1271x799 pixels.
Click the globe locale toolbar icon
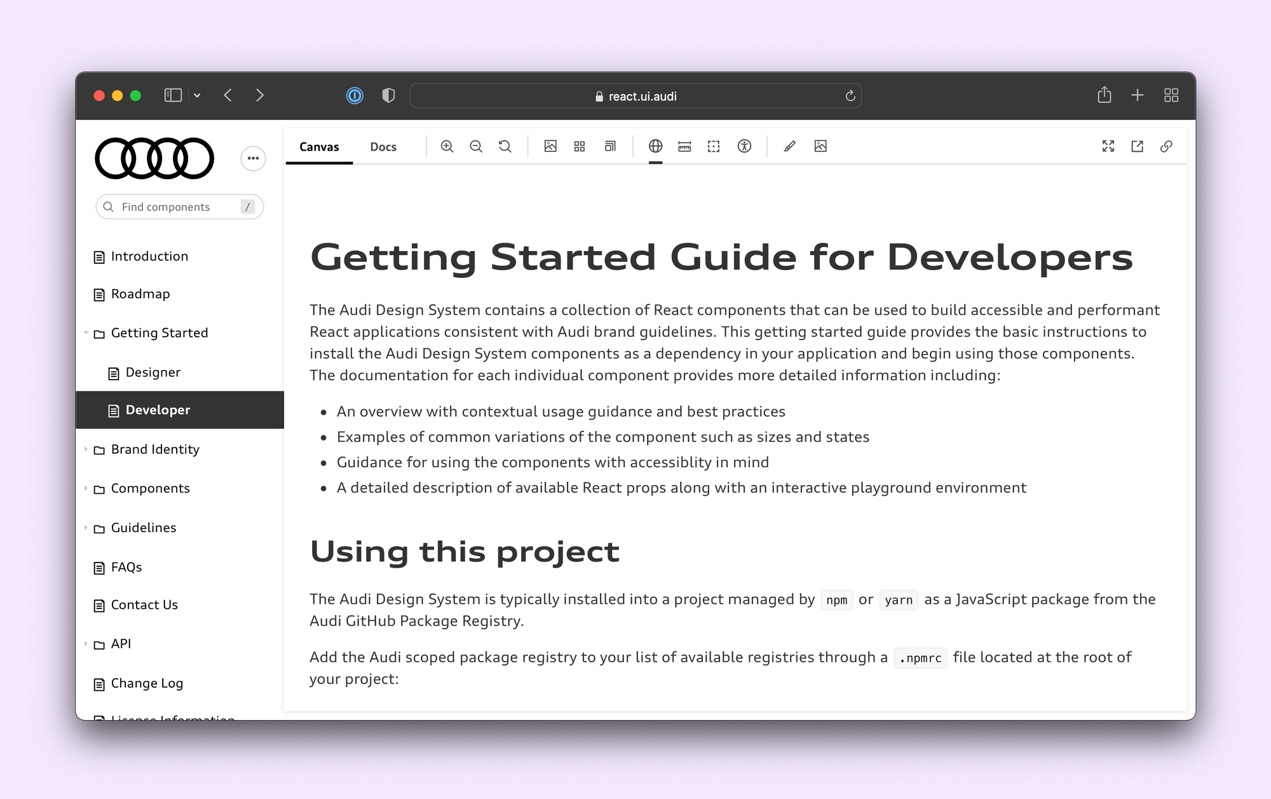(655, 146)
